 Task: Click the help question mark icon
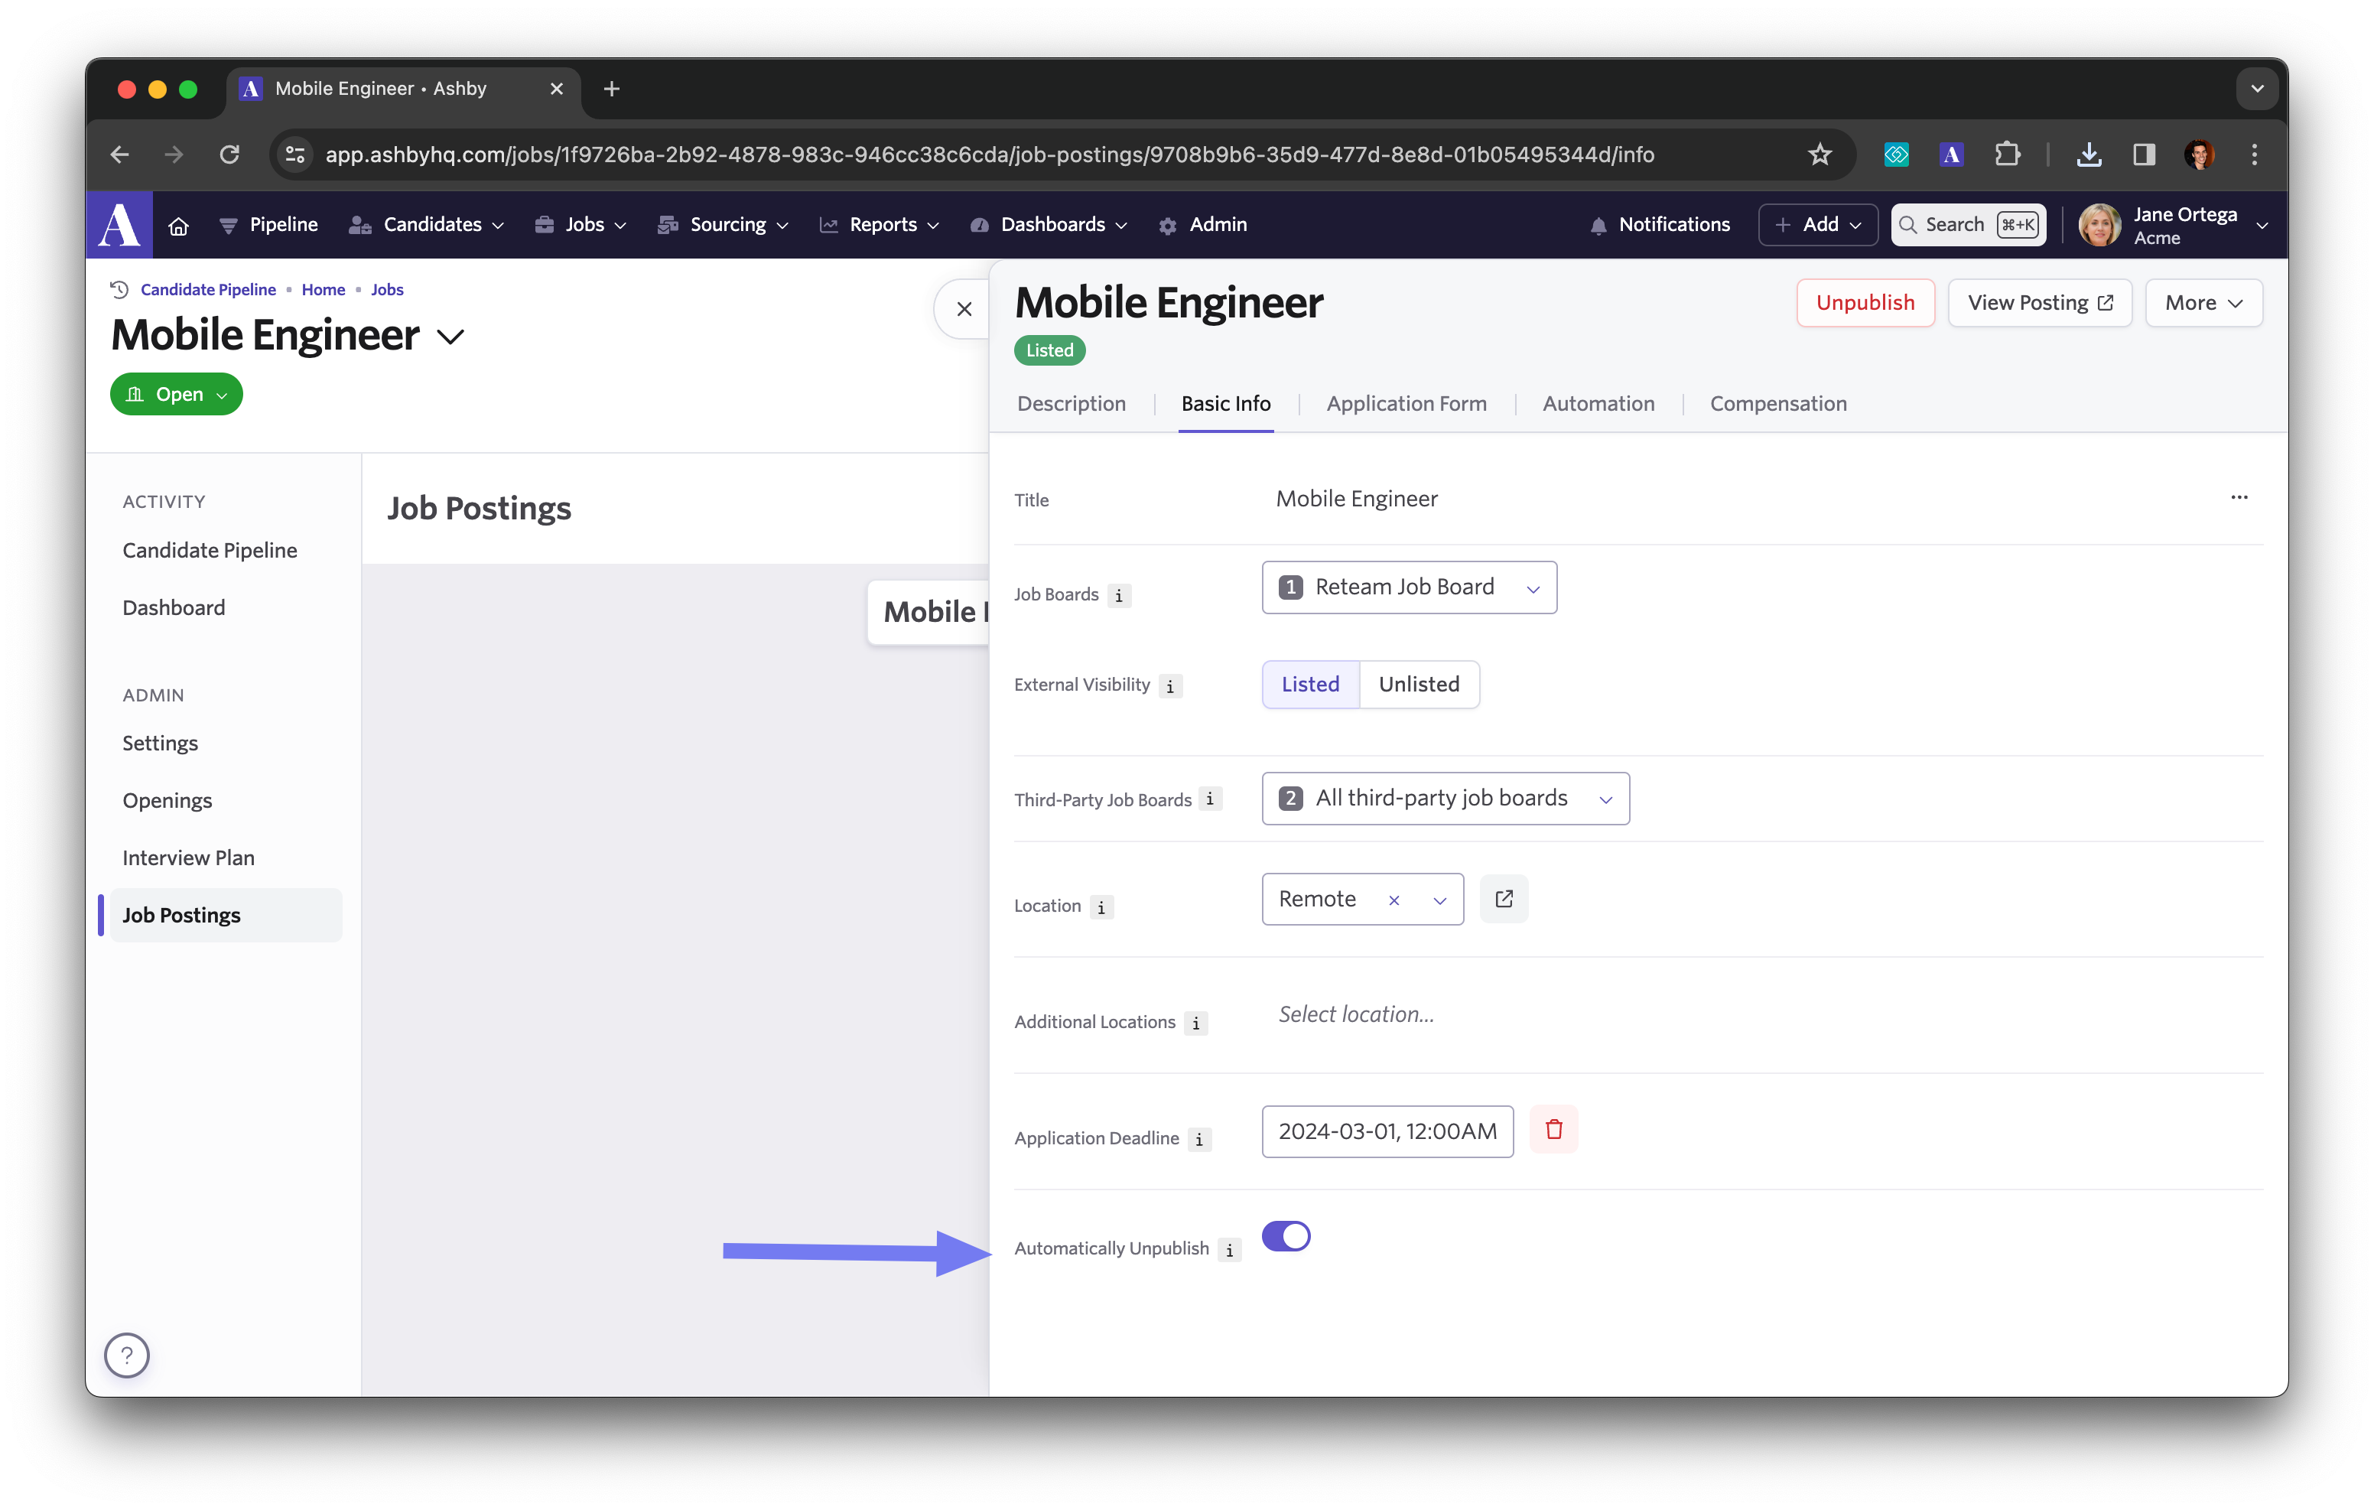(x=127, y=1355)
